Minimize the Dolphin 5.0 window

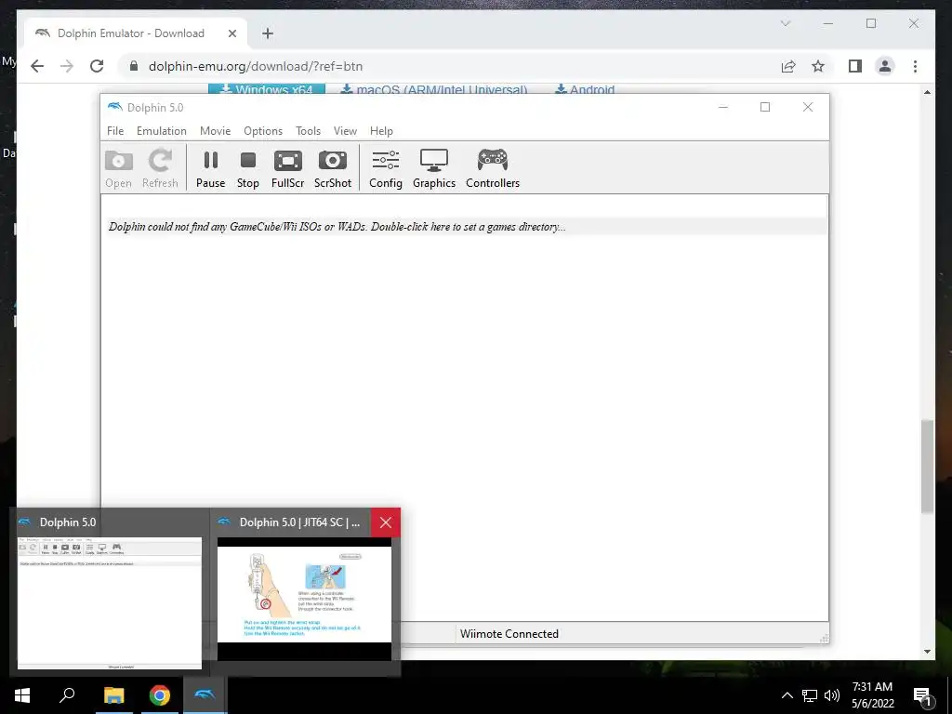[723, 107]
